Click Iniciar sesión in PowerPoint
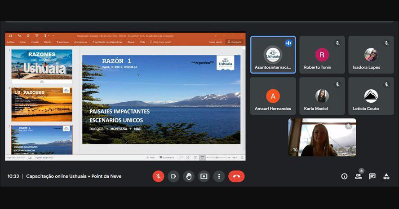The image size is (399, 209). 216,42
